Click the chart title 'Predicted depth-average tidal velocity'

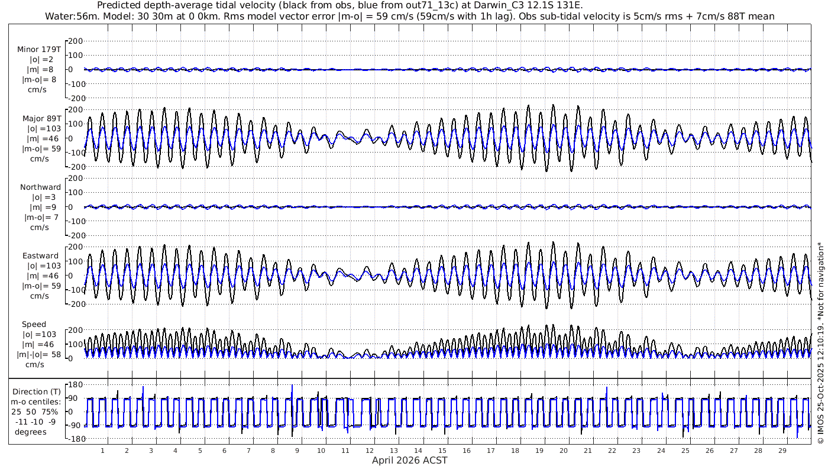point(339,5)
